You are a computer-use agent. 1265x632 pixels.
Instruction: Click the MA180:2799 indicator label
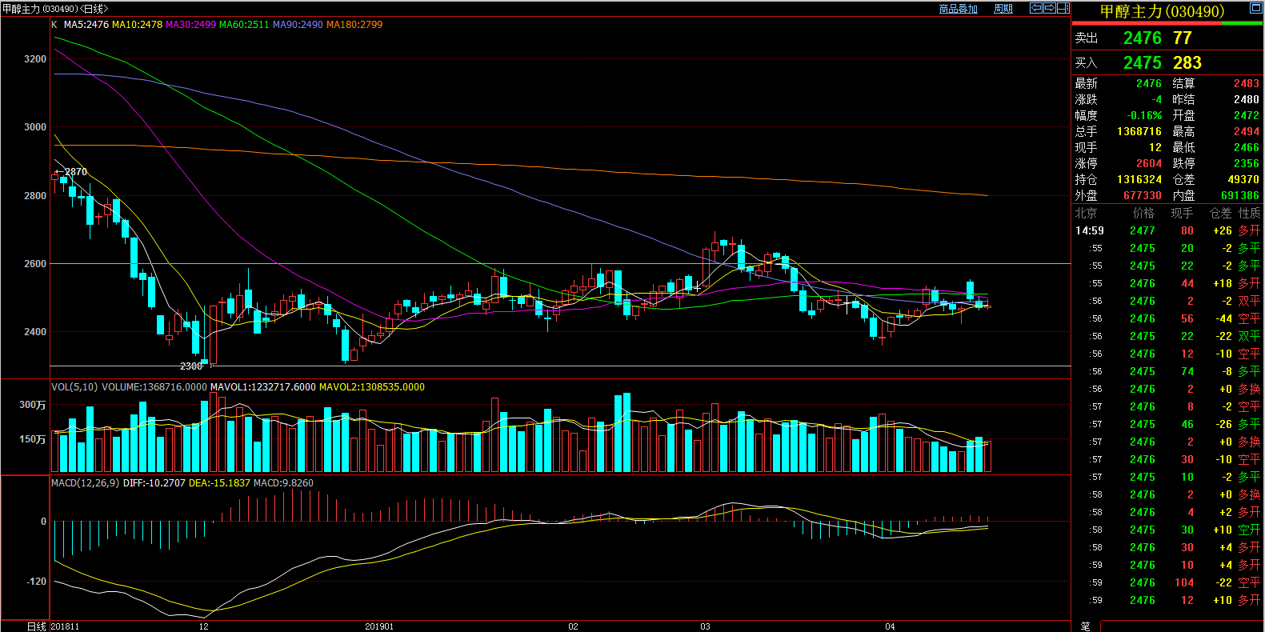(354, 25)
